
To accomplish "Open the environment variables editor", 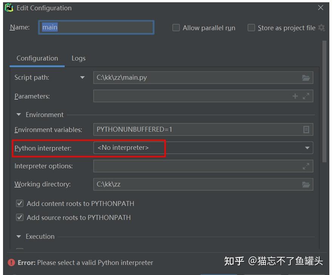I will point(307,129).
